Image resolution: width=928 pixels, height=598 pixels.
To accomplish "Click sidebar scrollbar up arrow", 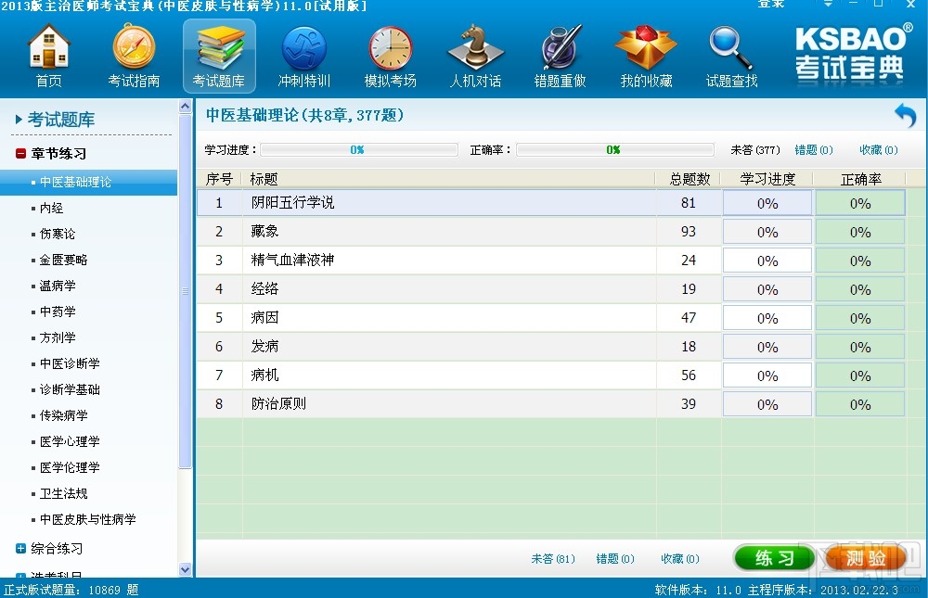I will point(186,107).
